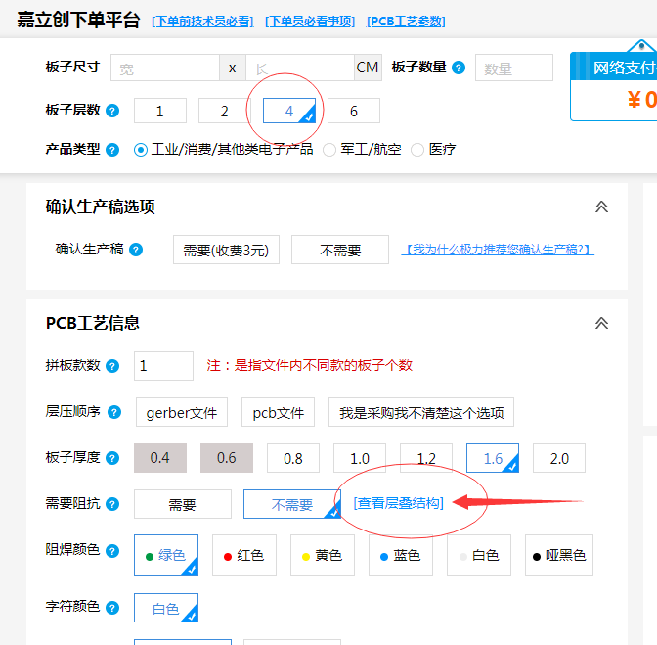Open the PCB工艺参数 link
Screen dimensions: 657x645
click(x=406, y=21)
